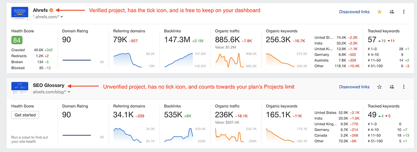Open sharing settings for SEO Glossary project
Image resolution: width=417 pixels, height=152 pixels.
pos(392,87)
